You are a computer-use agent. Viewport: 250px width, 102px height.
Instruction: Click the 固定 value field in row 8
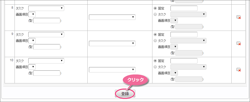[x=184, y=8]
